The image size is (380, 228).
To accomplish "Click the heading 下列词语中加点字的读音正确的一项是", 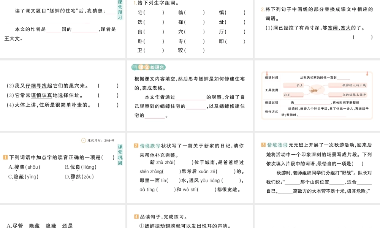I will (x=55, y=157).
